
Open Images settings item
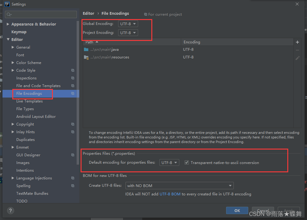(x=23, y=163)
